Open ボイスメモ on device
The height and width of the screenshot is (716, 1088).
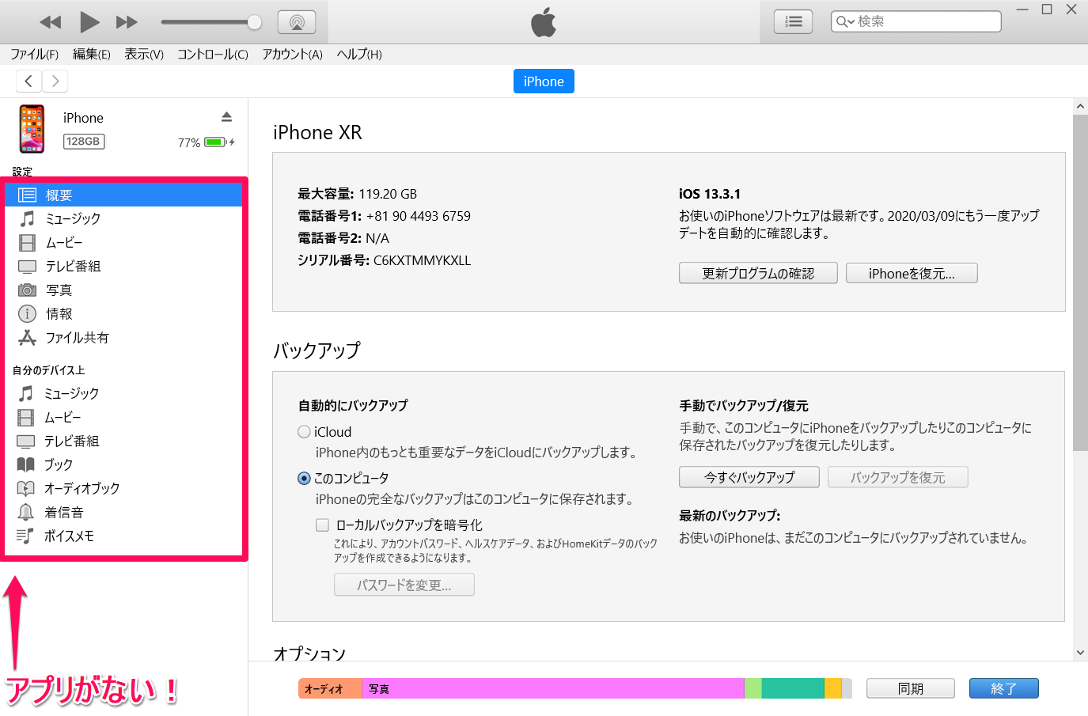(123, 536)
